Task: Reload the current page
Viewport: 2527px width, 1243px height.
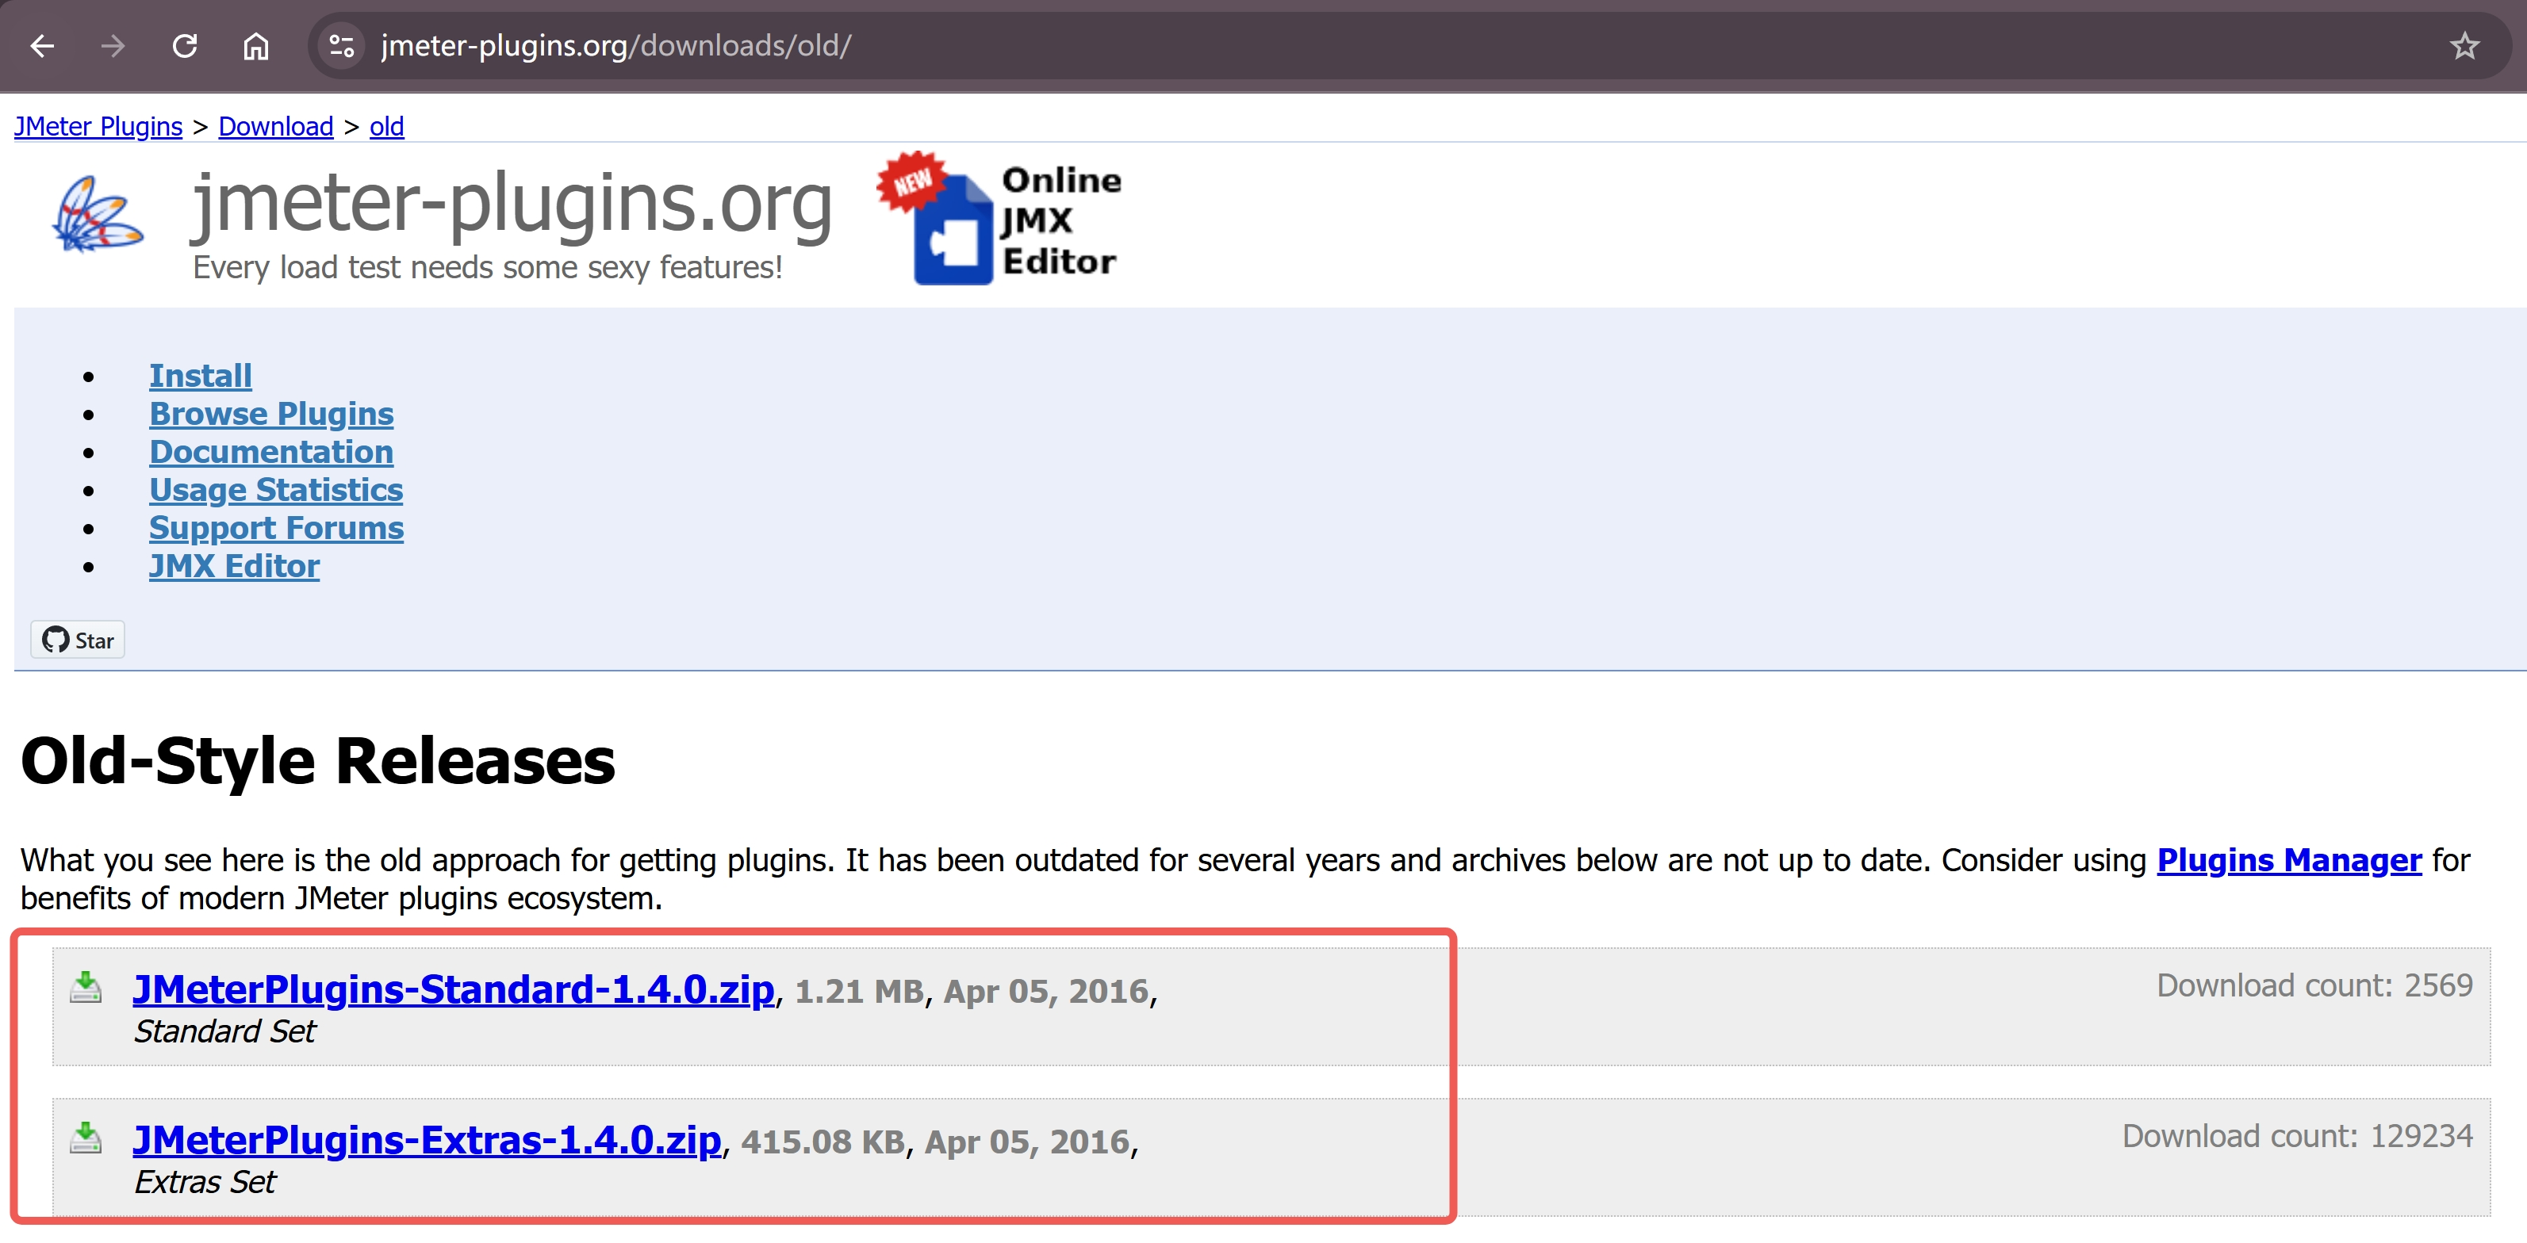Action: 185,46
